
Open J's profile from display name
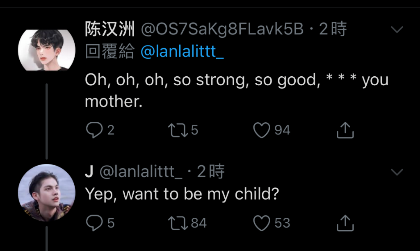[x=89, y=171]
